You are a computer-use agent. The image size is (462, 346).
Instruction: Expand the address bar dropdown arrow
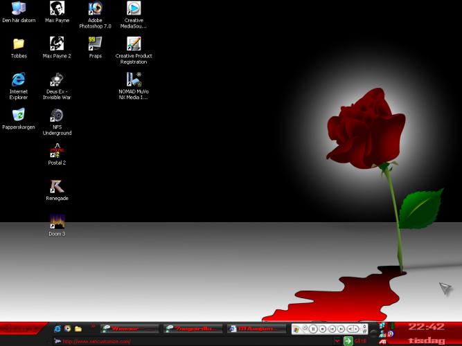pos(337,341)
